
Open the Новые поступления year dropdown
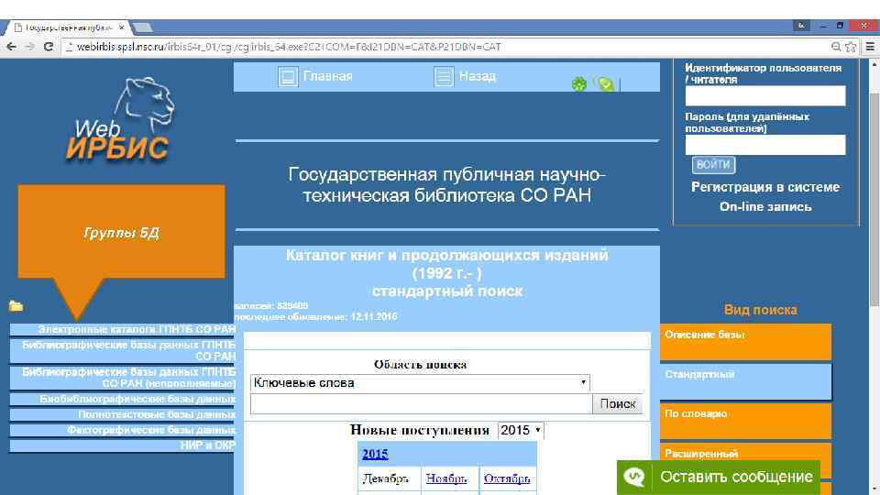coord(521,430)
